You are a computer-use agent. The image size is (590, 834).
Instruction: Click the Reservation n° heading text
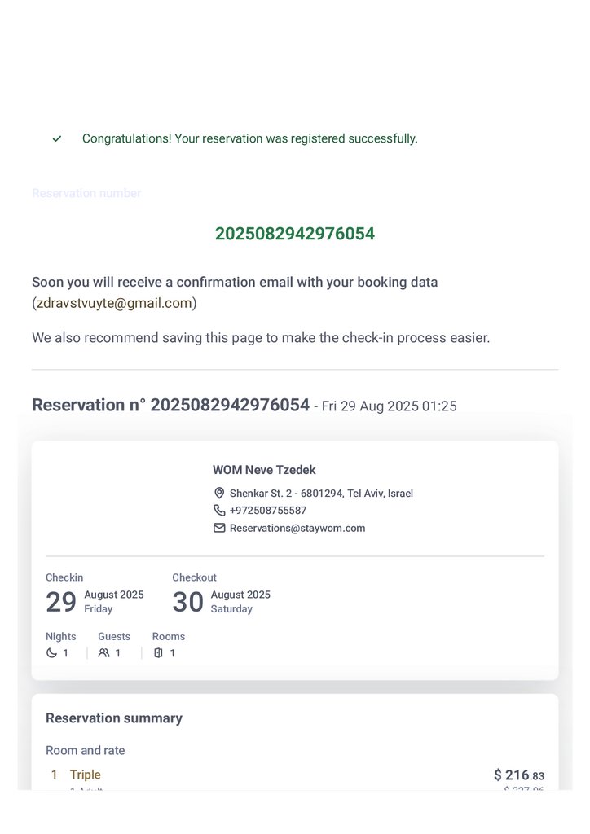(170, 405)
